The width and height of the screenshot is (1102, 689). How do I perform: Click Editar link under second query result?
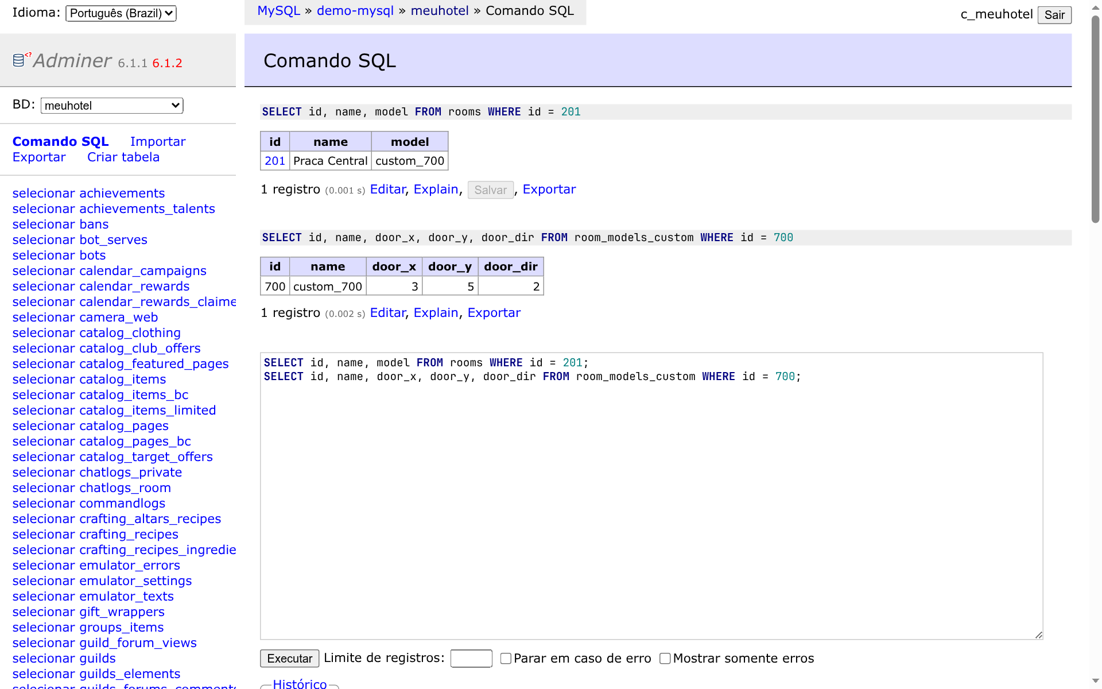(387, 313)
